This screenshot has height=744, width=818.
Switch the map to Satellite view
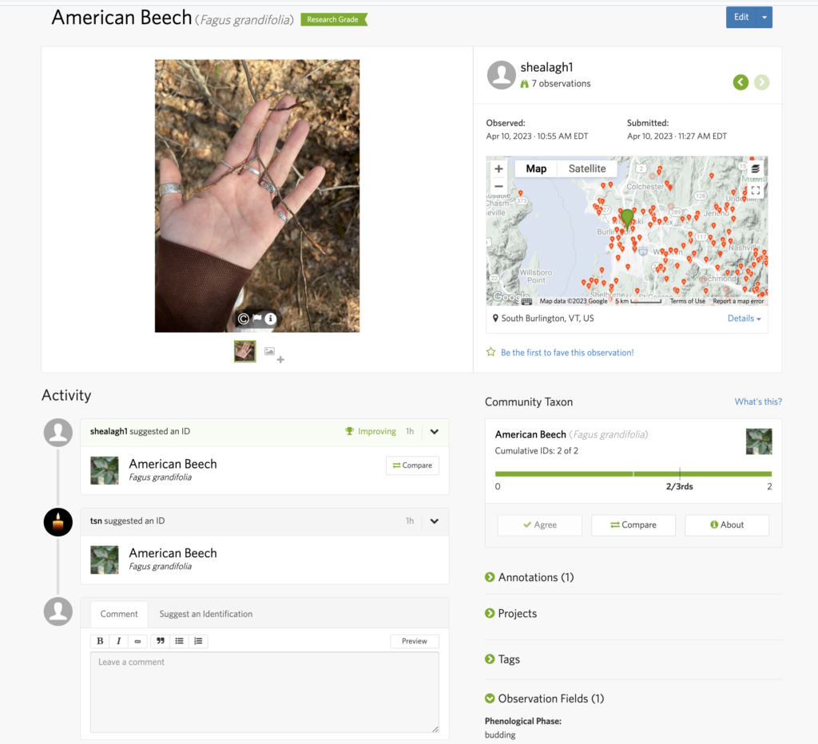point(587,168)
